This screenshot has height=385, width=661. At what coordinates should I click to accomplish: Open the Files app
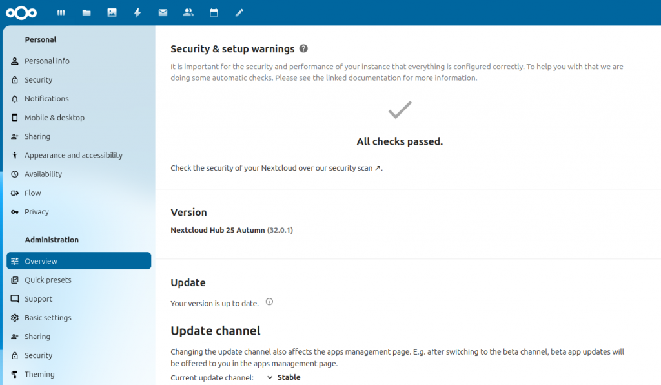[x=86, y=12]
